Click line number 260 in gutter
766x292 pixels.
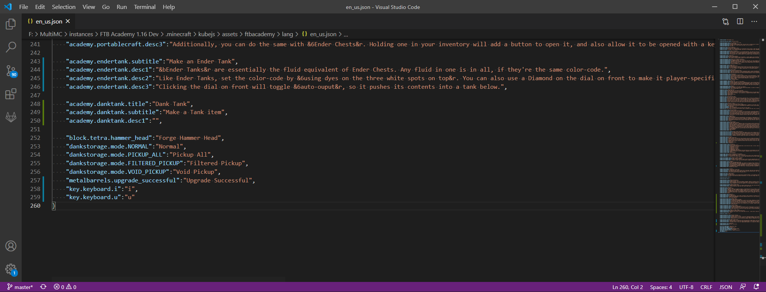point(35,205)
